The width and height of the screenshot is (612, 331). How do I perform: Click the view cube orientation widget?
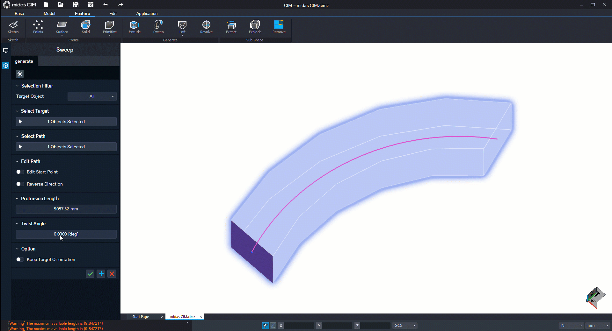[595, 298]
